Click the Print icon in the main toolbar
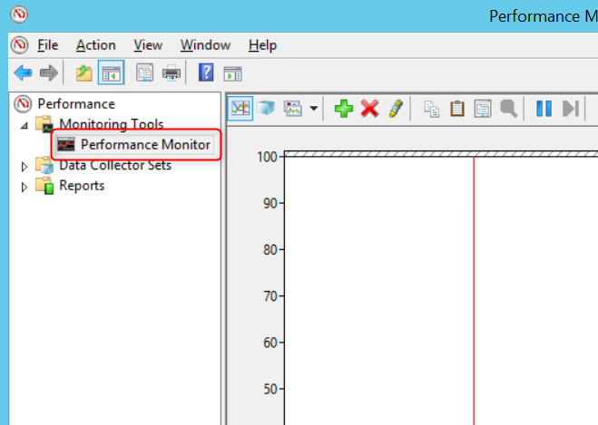 tap(172, 72)
